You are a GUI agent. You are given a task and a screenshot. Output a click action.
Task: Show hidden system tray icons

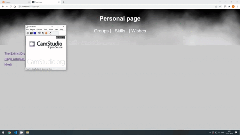pyautogui.click(x=210, y=133)
